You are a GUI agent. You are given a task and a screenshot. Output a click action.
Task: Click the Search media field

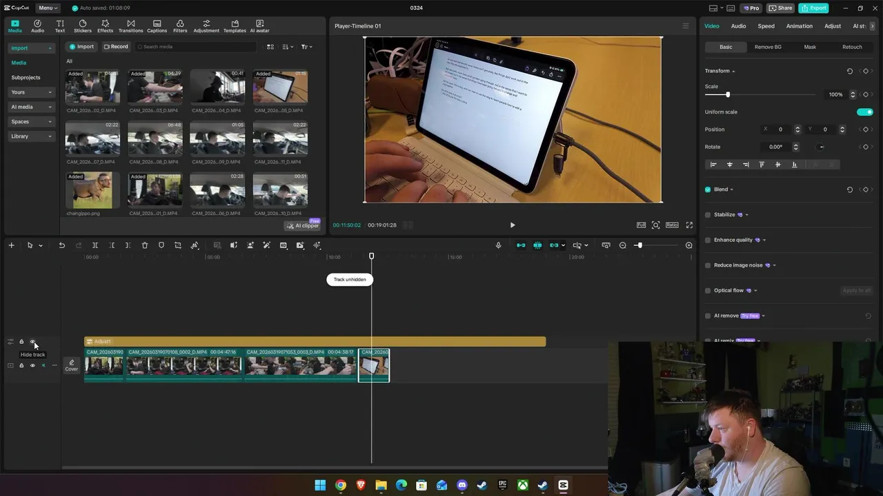pos(196,47)
